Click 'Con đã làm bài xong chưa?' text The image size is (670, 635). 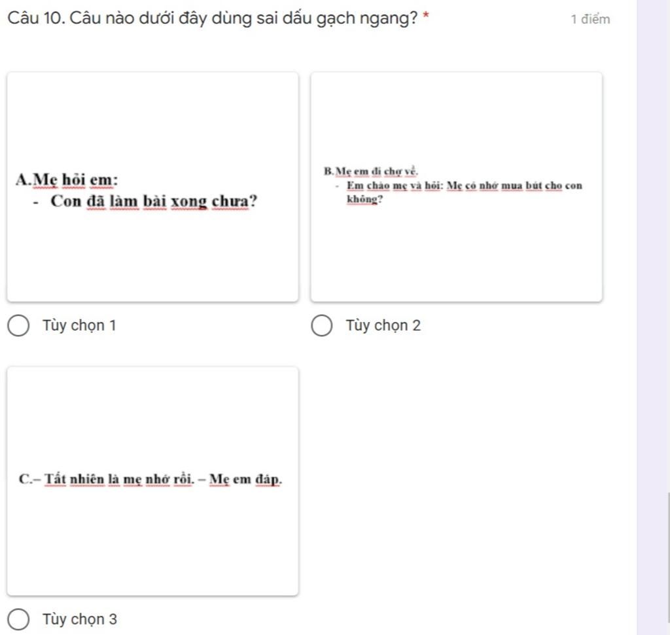tap(154, 201)
